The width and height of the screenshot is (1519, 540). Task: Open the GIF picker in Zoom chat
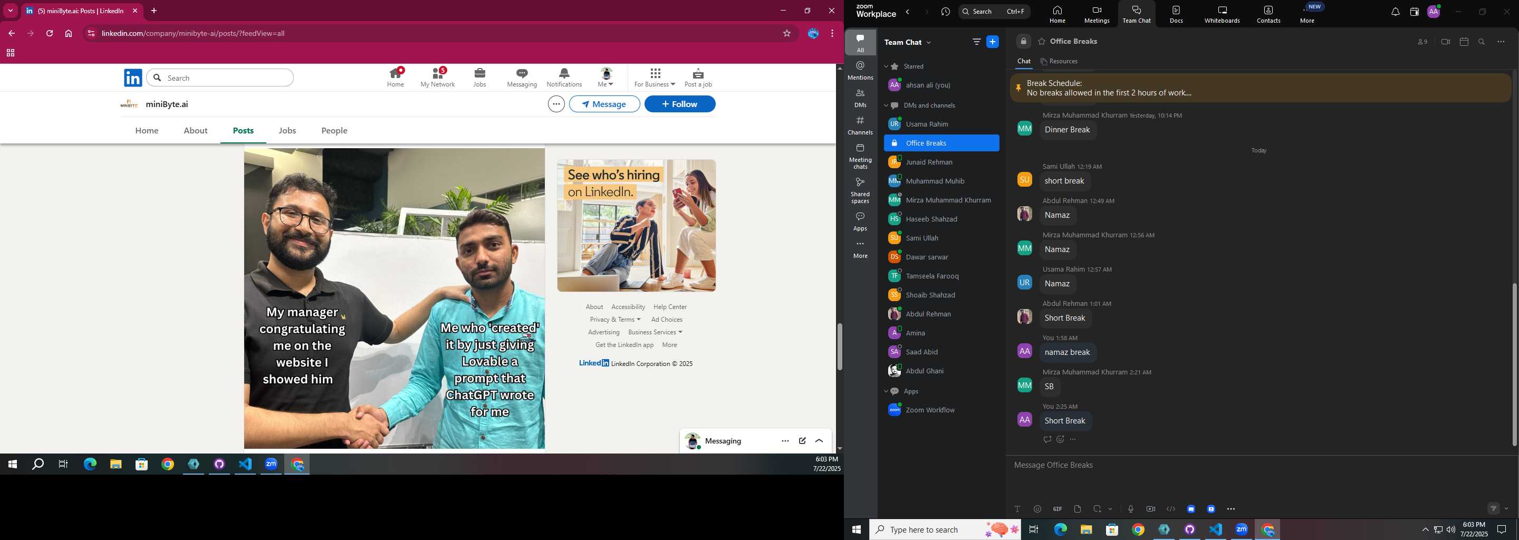(1057, 509)
